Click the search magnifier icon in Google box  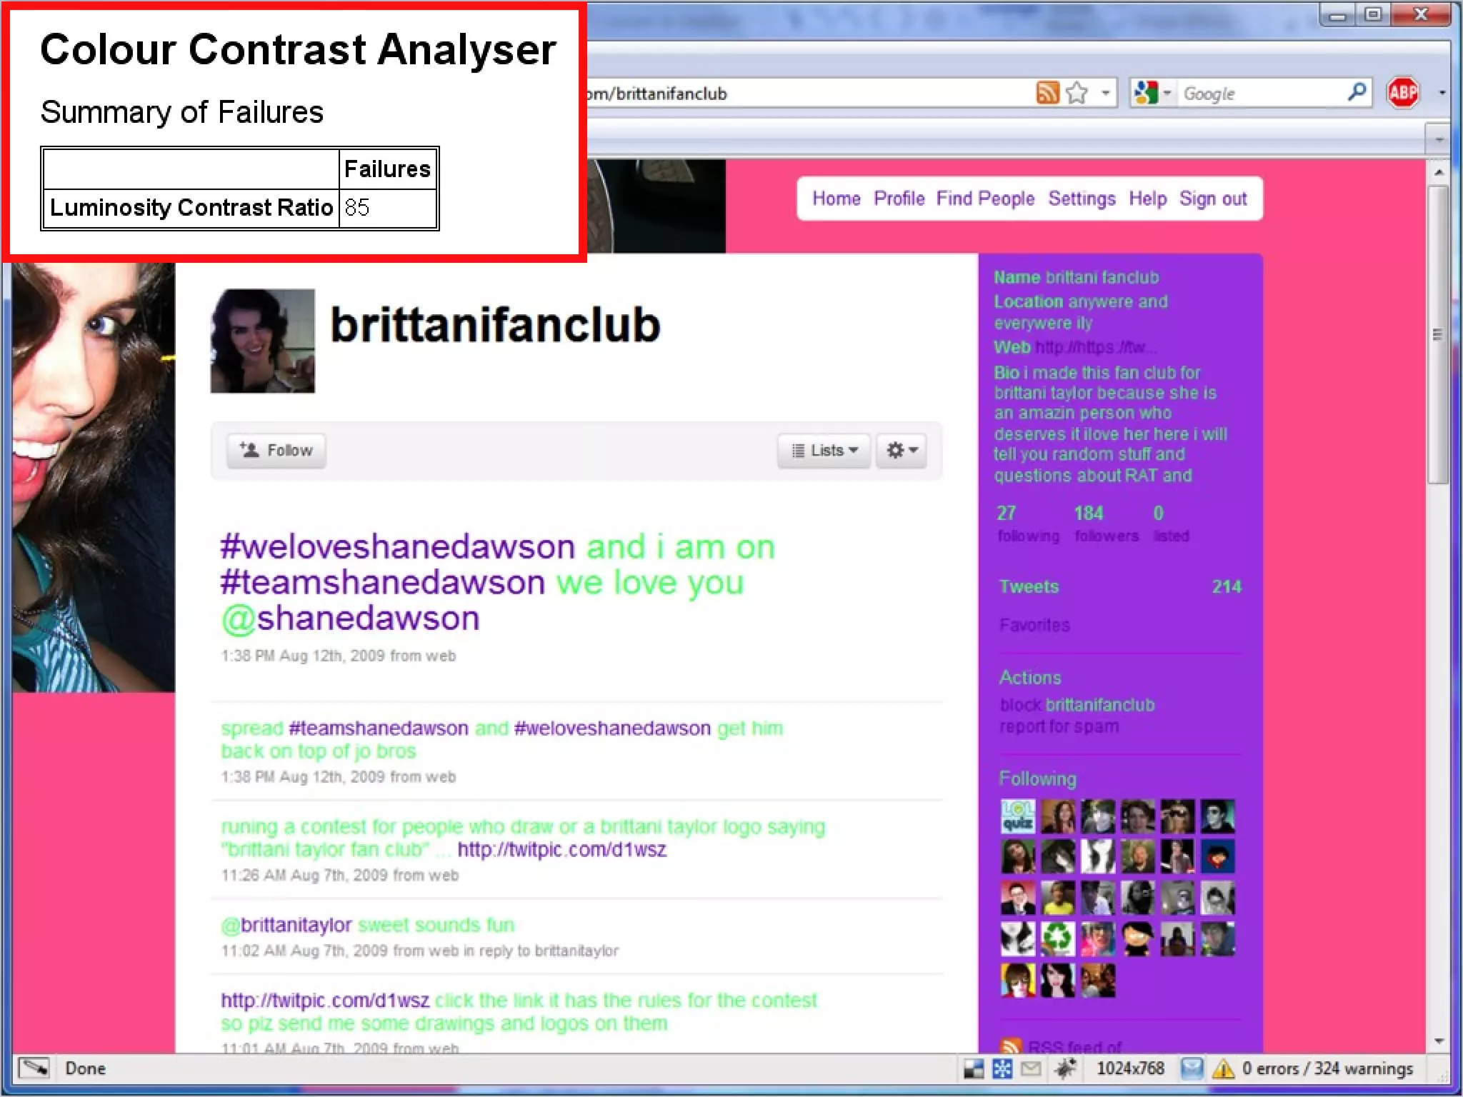click(1356, 93)
